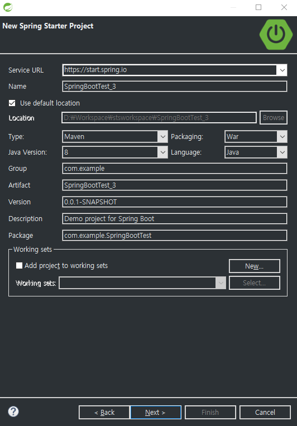
Task: Open the Packaging War dropdown
Action: (x=256, y=137)
